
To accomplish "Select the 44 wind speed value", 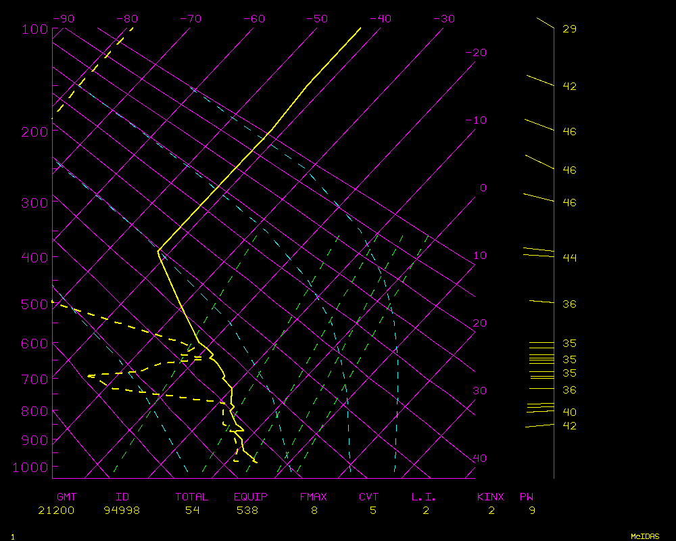I will point(569,258).
